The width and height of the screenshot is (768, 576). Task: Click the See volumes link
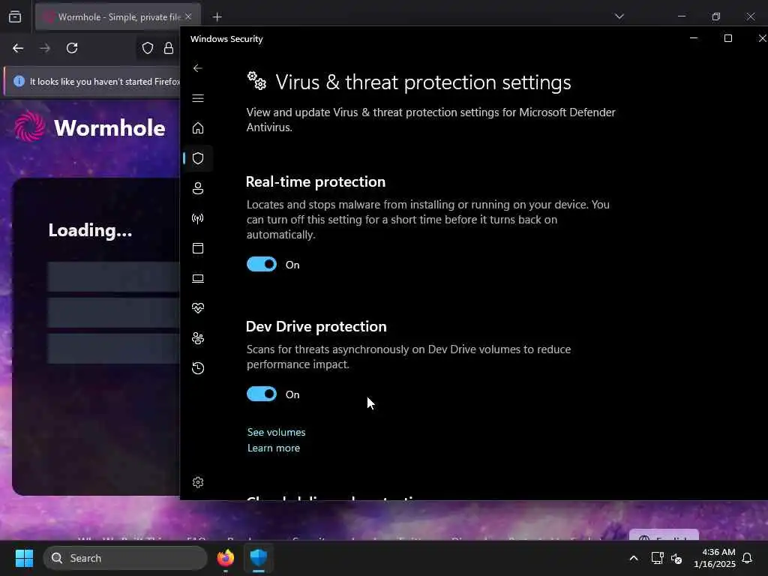pyautogui.click(x=276, y=432)
